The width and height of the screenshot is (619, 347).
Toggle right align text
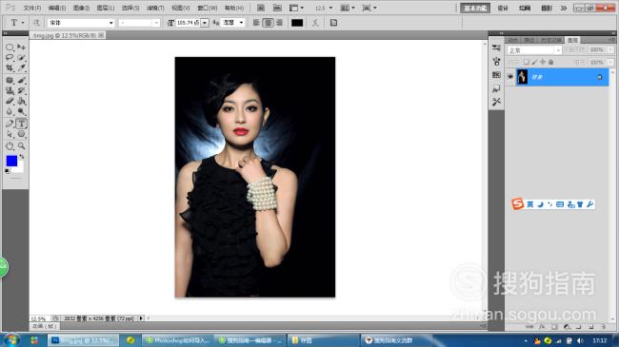pyautogui.click(x=279, y=23)
